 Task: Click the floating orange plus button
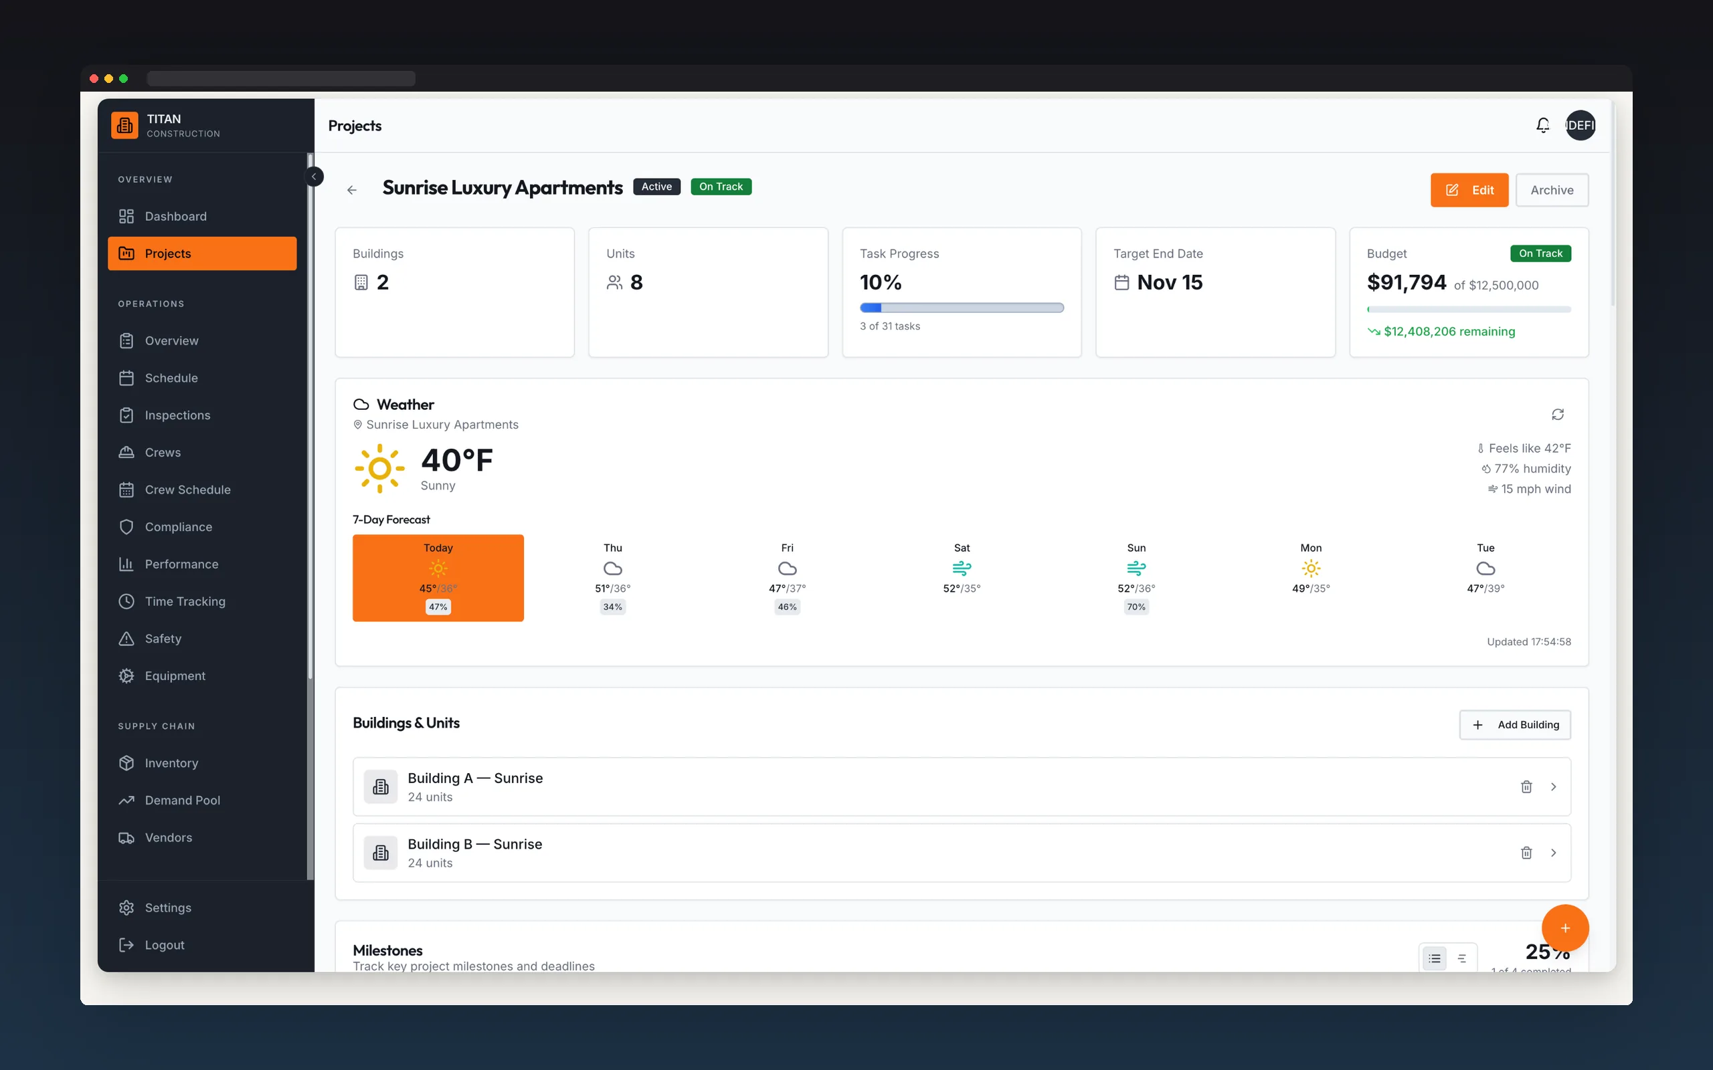(1565, 928)
